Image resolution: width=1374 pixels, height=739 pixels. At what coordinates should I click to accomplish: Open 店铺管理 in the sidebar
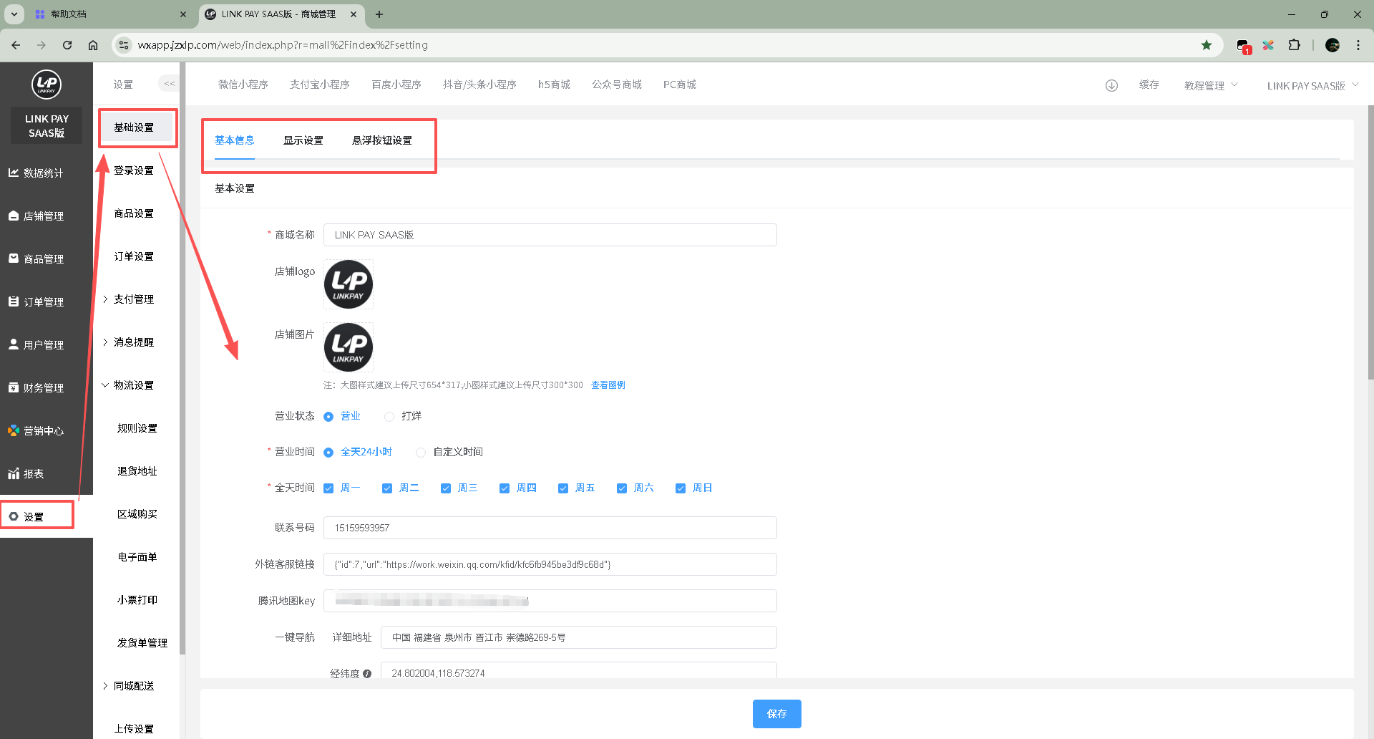pos(43,216)
